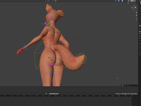Open the shading options dropdown arrow
The image size is (141, 106).
(x=137, y=1)
